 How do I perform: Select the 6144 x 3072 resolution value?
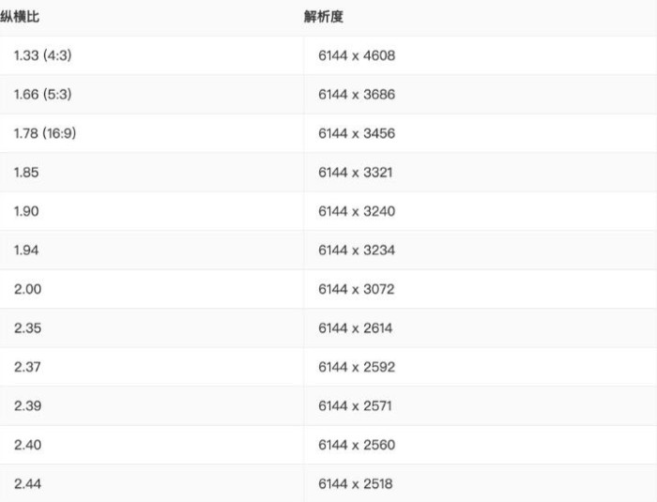tap(357, 289)
